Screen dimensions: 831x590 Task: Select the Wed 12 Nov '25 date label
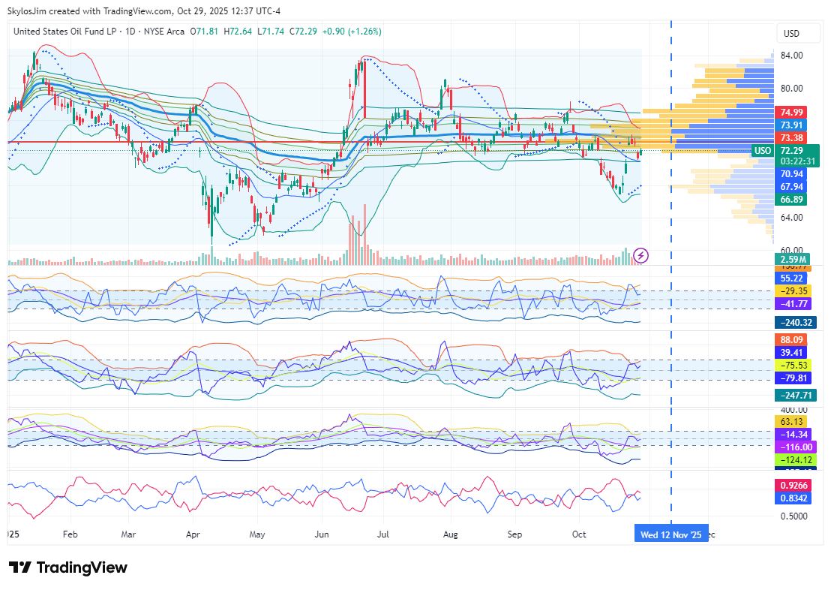pyautogui.click(x=672, y=534)
